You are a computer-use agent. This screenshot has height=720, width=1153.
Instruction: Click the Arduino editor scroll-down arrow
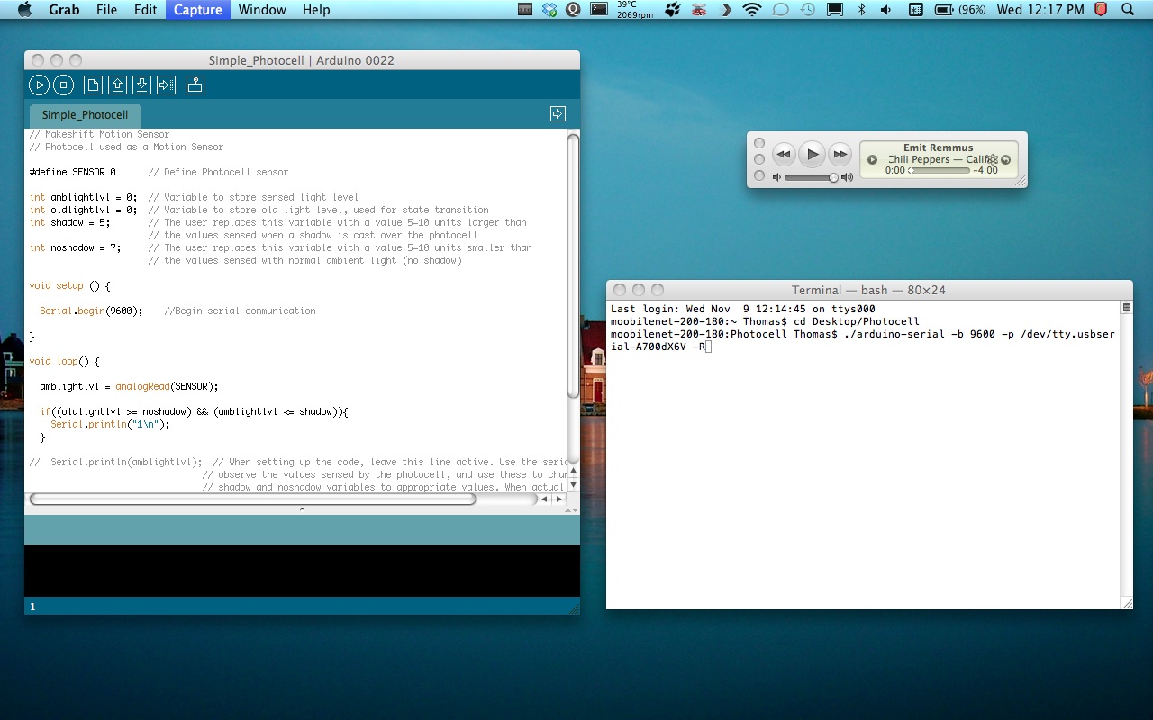[573, 482]
